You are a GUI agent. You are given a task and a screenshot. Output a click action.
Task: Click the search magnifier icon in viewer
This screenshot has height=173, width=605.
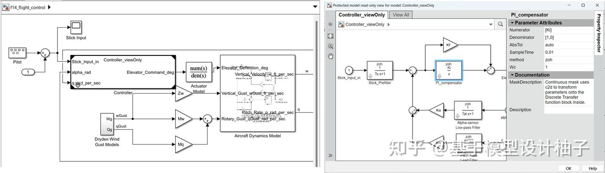(500, 24)
